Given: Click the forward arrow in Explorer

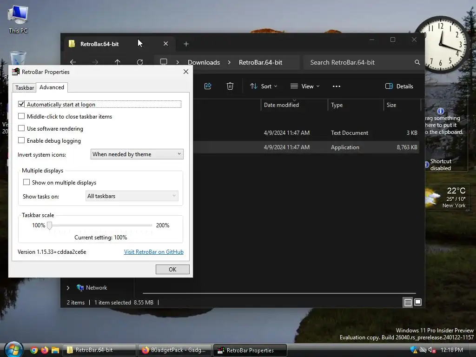Looking at the screenshot, I should click(x=95, y=62).
